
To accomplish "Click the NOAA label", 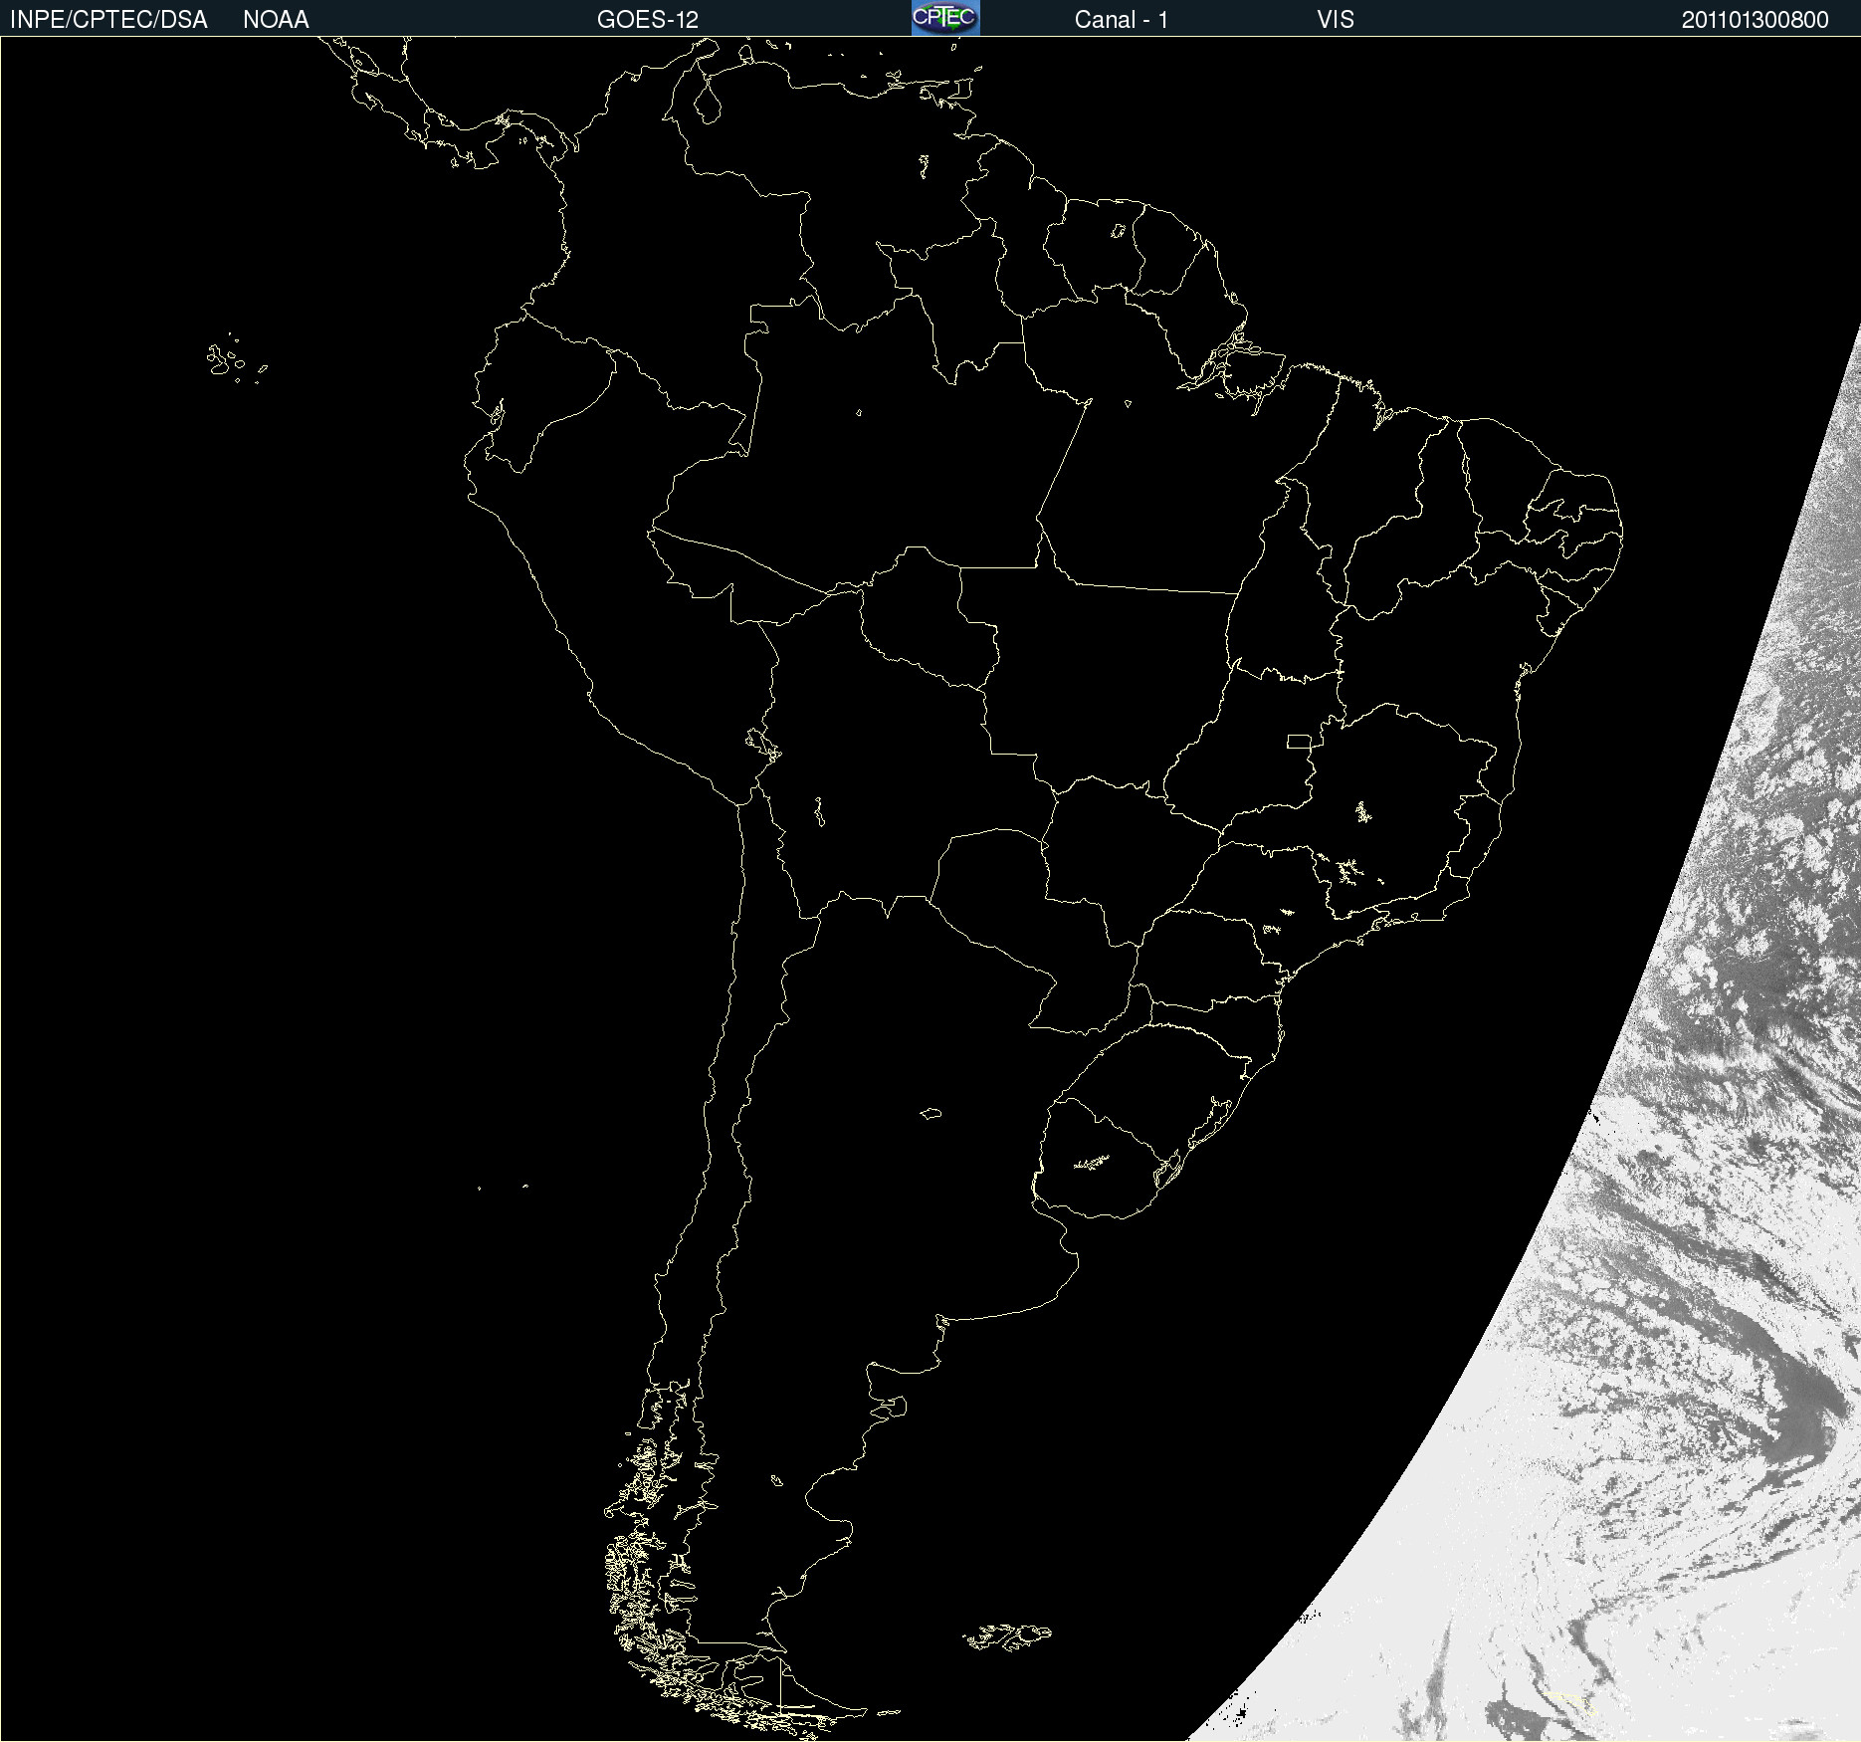I will [276, 20].
